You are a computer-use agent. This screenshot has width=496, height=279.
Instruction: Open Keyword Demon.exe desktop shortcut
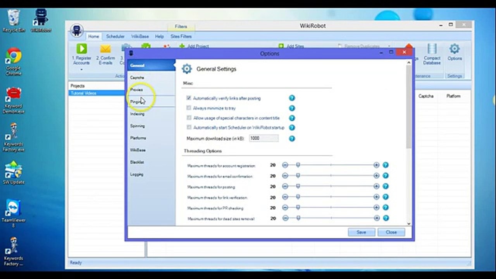pos(14,100)
